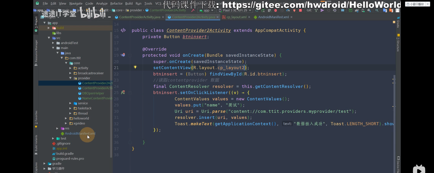Open the Pixel 3 XL API 29 device dropdown

click(x=235, y=11)
